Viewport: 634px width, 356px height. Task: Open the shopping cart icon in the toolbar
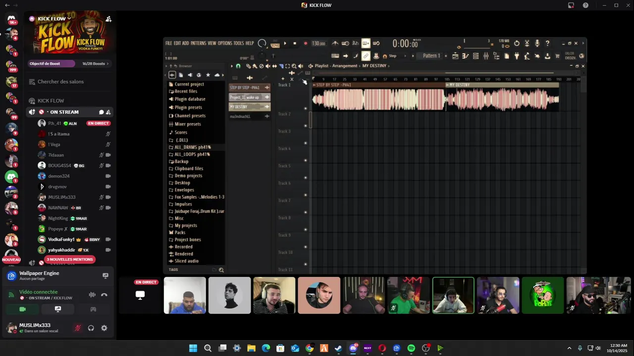[x=557, y=56]
